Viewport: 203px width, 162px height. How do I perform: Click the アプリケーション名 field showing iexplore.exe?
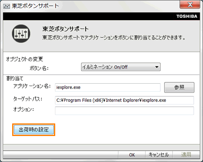coord(108,87)
